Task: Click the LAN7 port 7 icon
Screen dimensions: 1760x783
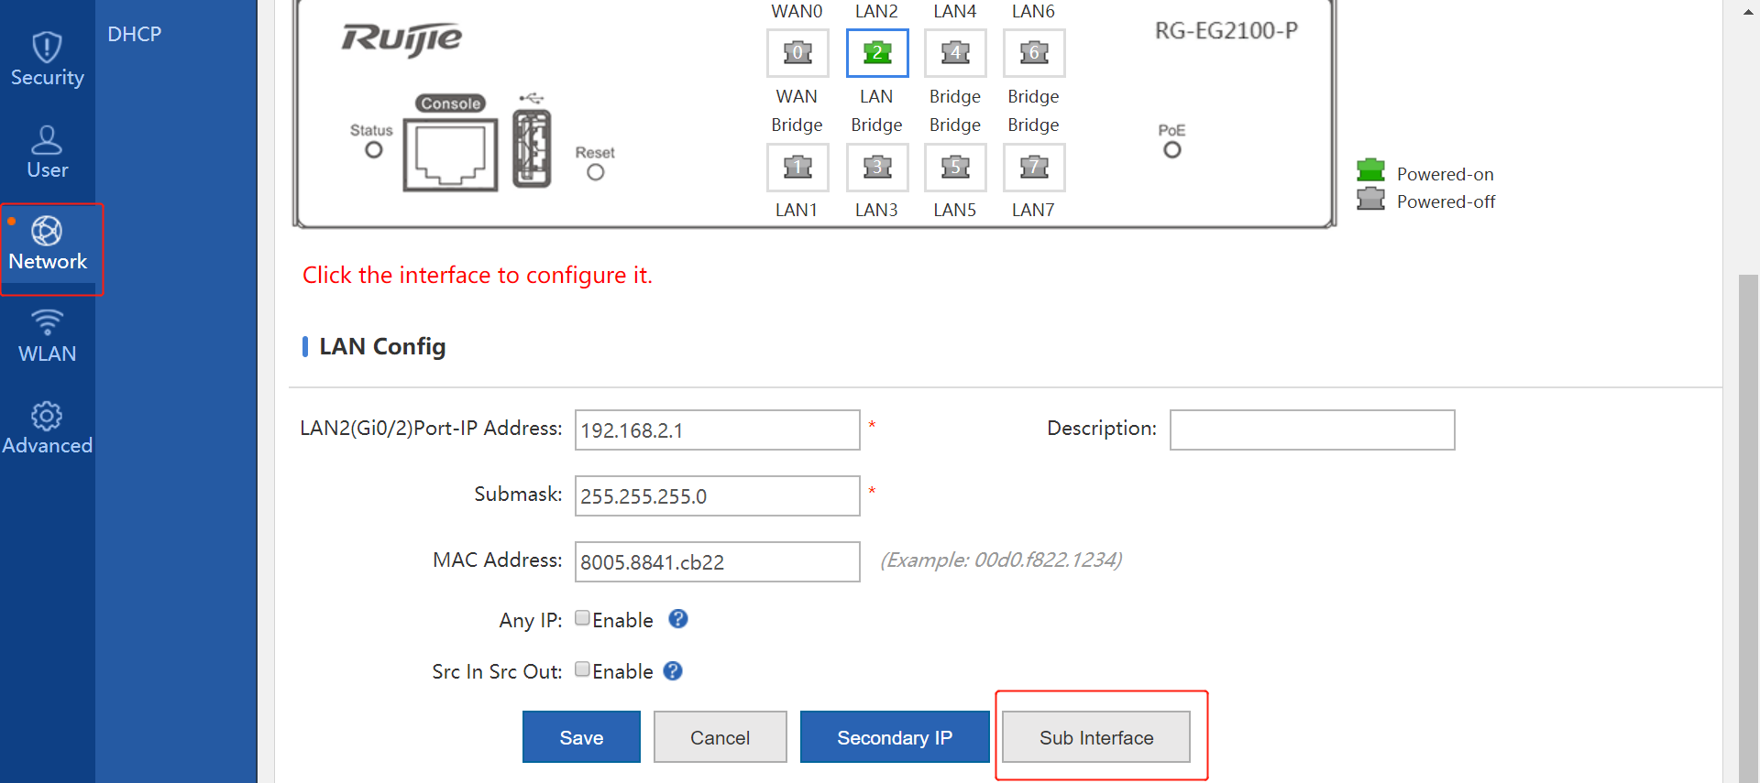Action: pyautogui.click(x=1034, y=167)
